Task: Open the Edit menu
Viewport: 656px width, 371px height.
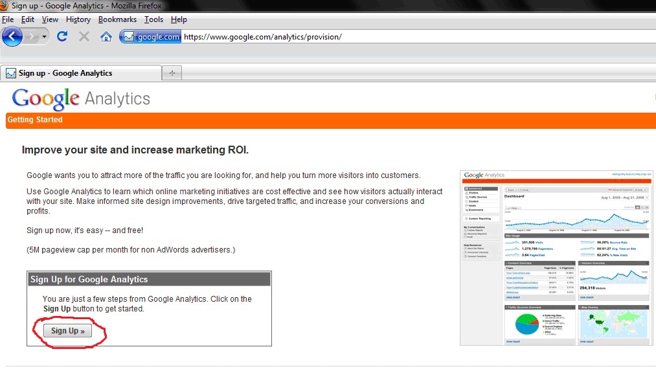Action: [28, 19]
